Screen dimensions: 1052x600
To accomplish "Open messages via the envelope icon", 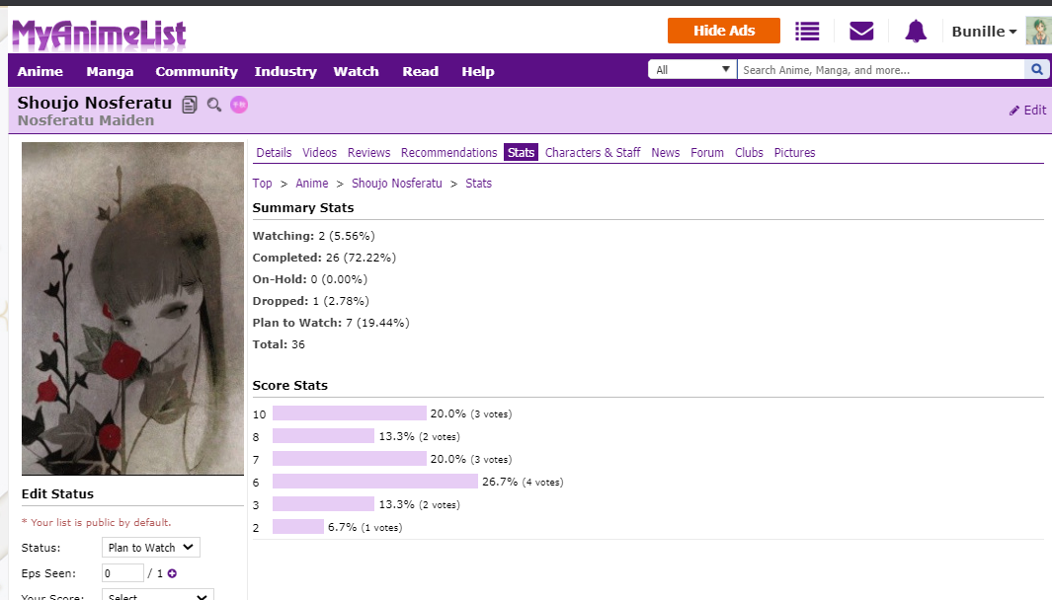I will pos(861,32).
